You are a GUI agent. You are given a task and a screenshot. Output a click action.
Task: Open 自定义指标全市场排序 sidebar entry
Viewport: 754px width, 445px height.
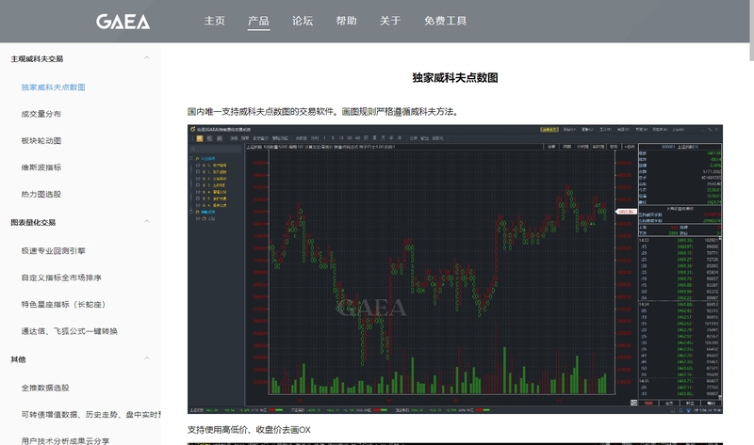tap(61, 278)
